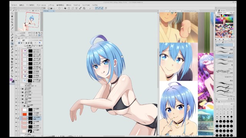Select the Balloon speech-bubble tool
Image resolution: width=246 pixels, height=138 pixels.
(x=12, y=74)
